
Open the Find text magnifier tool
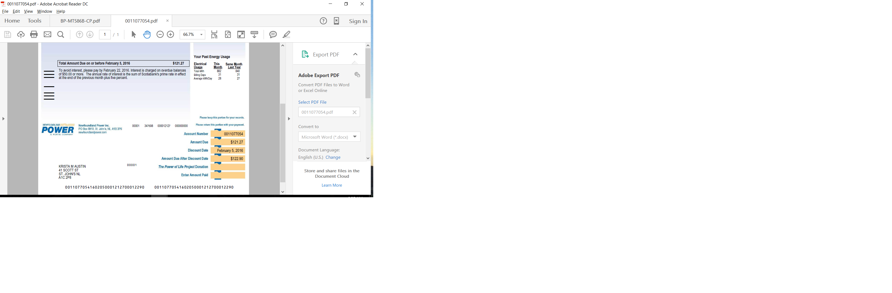click(61, 34)
